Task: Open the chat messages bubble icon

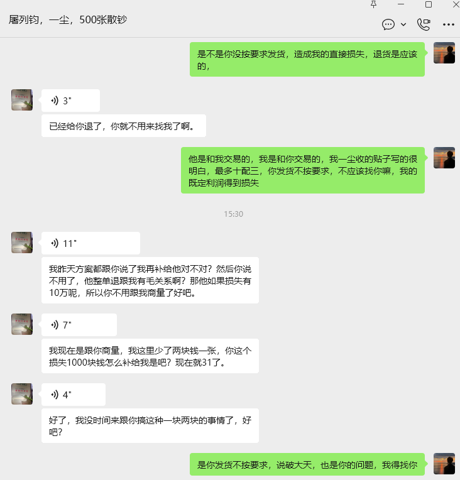Action: click(x=388, y=25)
